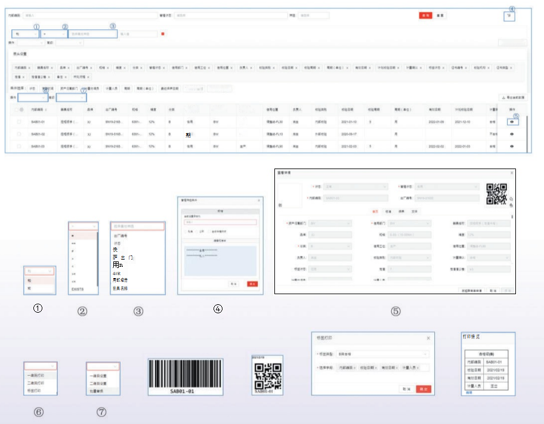Click the condition name input in the dialog
Image resolution: width=544 pixels, height=424 pixels.
(x=220, y=222)
